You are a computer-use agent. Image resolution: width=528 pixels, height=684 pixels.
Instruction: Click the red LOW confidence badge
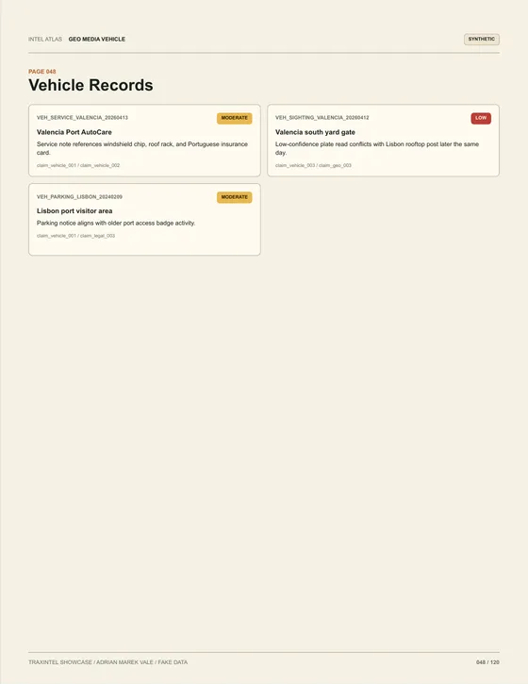[x=481, y=118]
